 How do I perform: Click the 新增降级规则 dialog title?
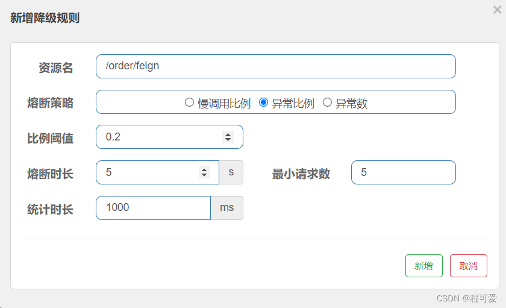pos(45,17)
